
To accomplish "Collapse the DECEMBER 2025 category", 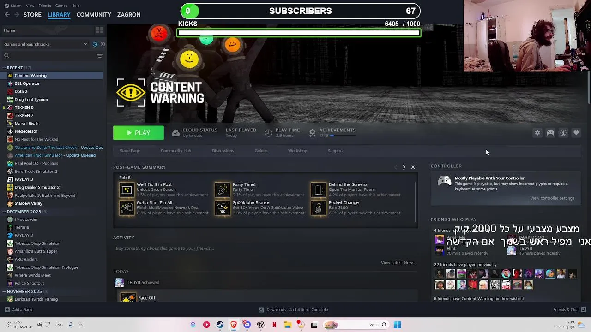I will pos(4,212).
